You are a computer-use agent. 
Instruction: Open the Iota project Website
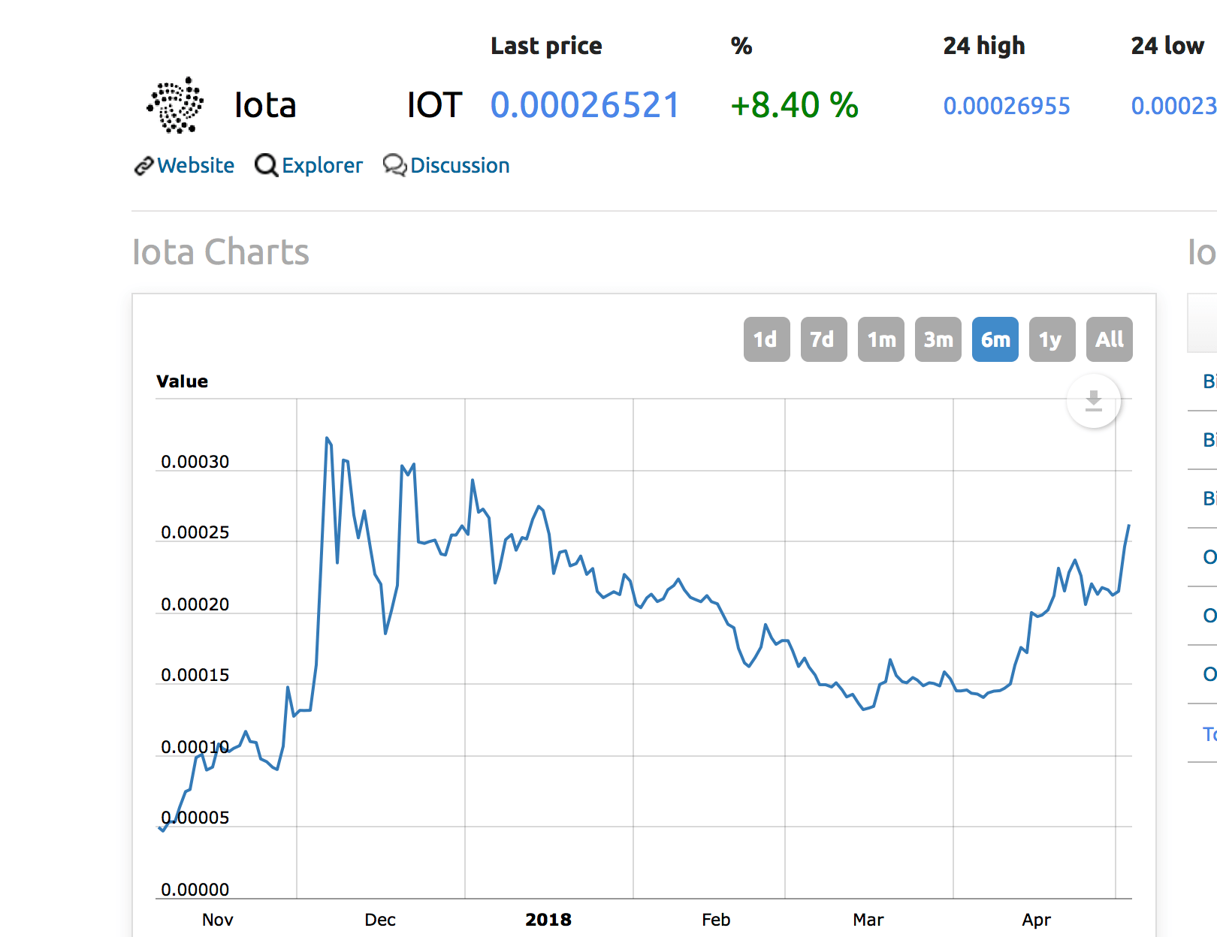click(x=195, y=166)
